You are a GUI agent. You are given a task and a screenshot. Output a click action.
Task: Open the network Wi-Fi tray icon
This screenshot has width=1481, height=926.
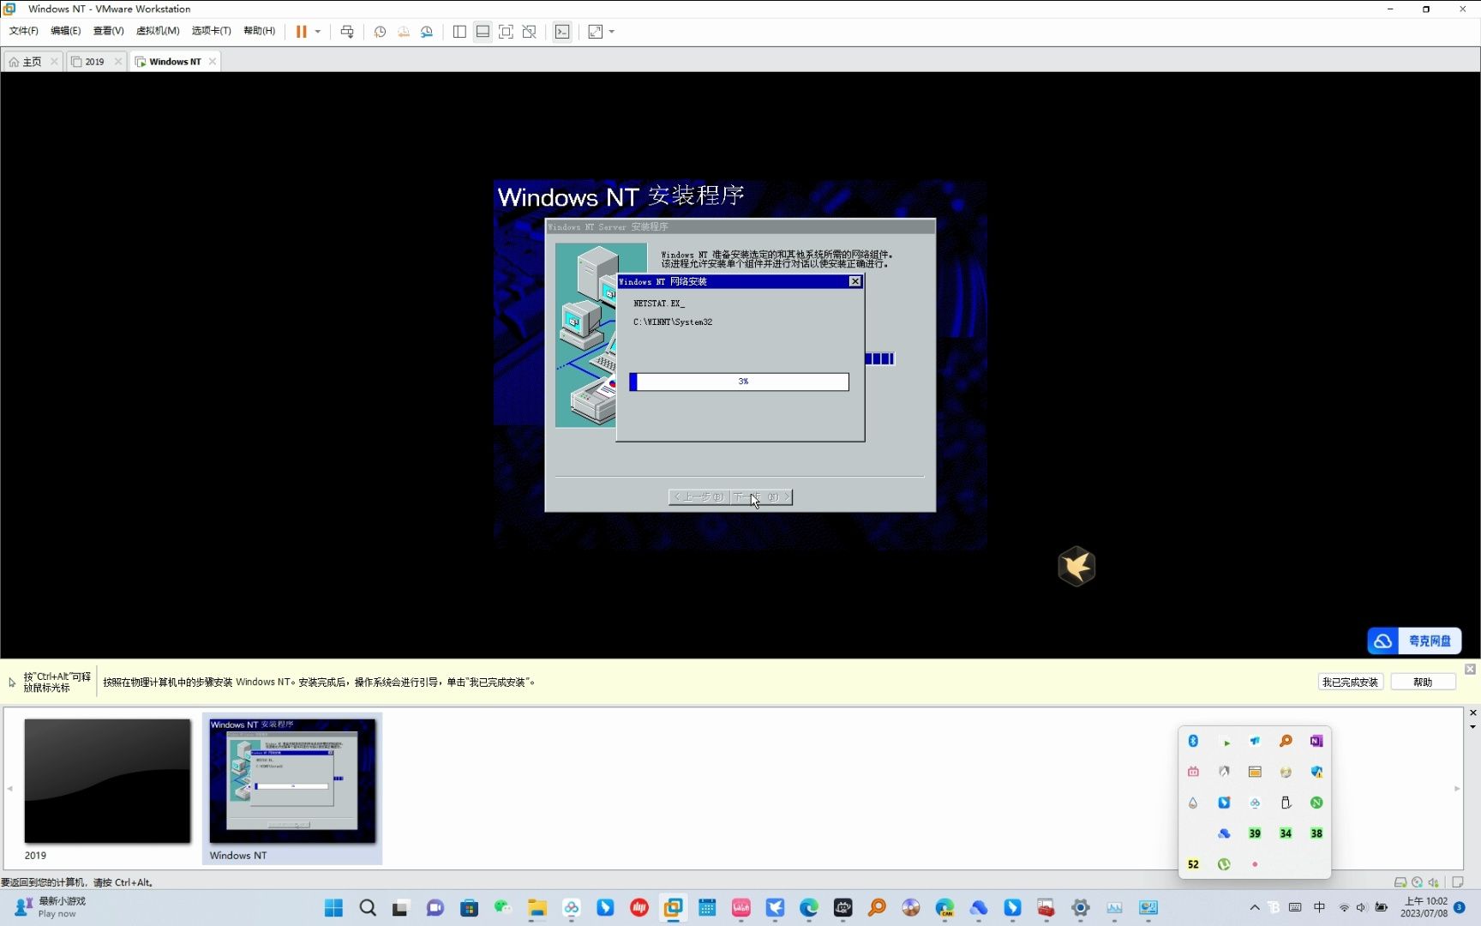point(1344,907)
